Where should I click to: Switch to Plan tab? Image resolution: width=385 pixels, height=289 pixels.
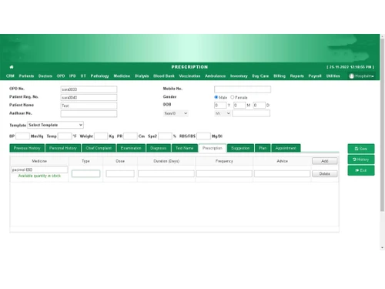(x=263, y=148)
